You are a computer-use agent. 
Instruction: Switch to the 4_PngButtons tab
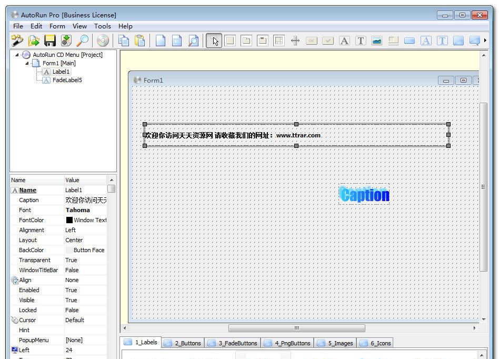(x=287, y=343)
